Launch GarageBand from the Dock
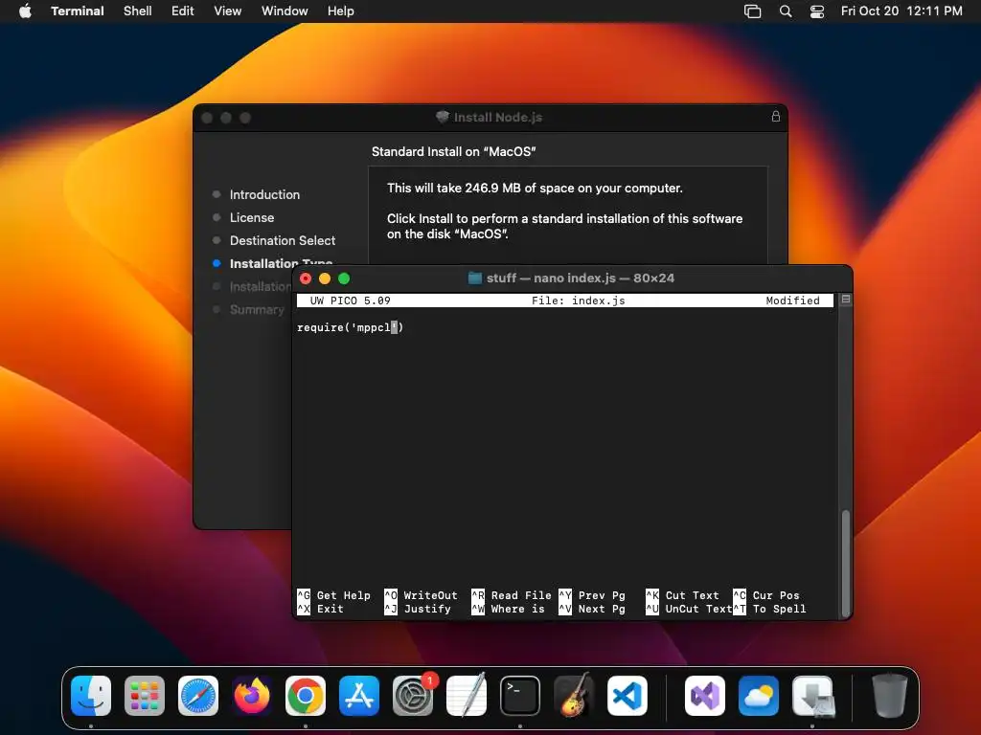This screenshot has height=735, width=981. click(574, 696)
